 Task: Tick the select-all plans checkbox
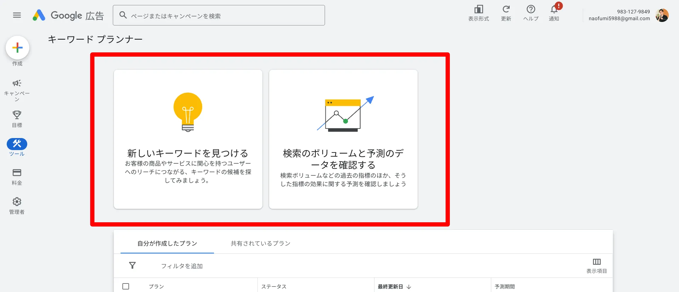tap(126, 286)
